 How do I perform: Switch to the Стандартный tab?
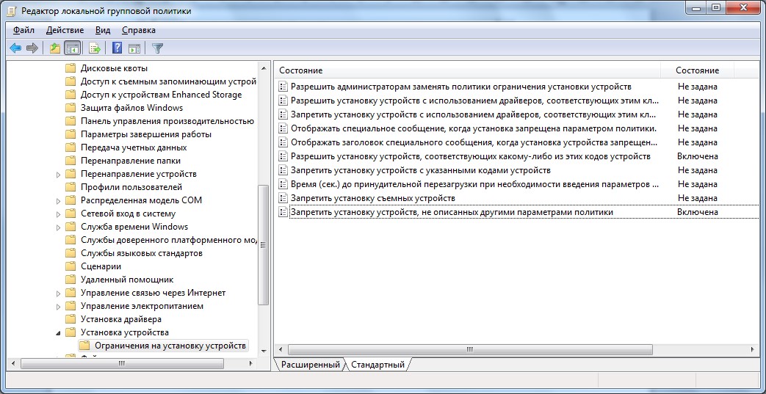(377, 365)
